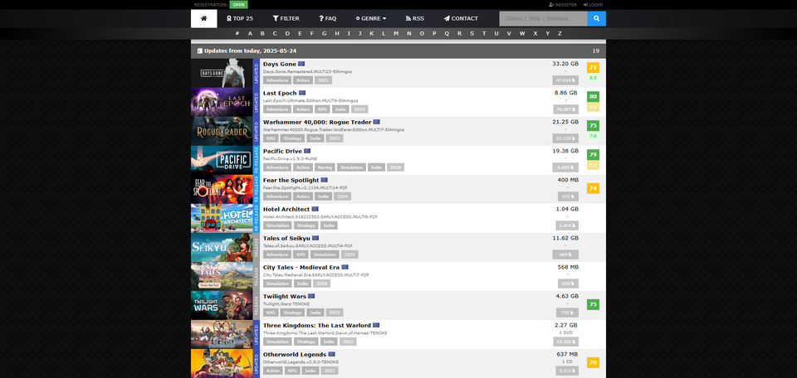Viewport: 797px width, 378px height.
Task: Click the Racing tag under Pacific Drive
Action: pyautogui.click(x=324, y=167)
